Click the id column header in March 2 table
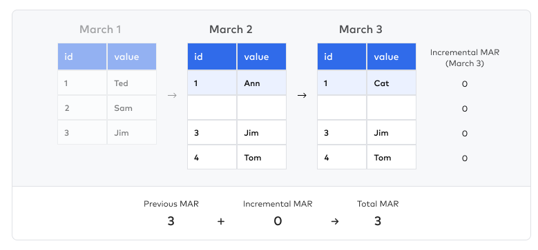The height and width of the screenshot is (250, 538). (212, 56)
